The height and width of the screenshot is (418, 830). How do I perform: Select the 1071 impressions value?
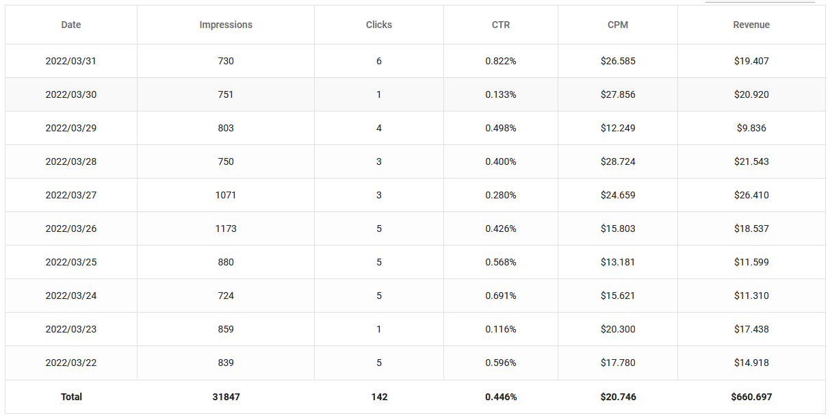226,195
